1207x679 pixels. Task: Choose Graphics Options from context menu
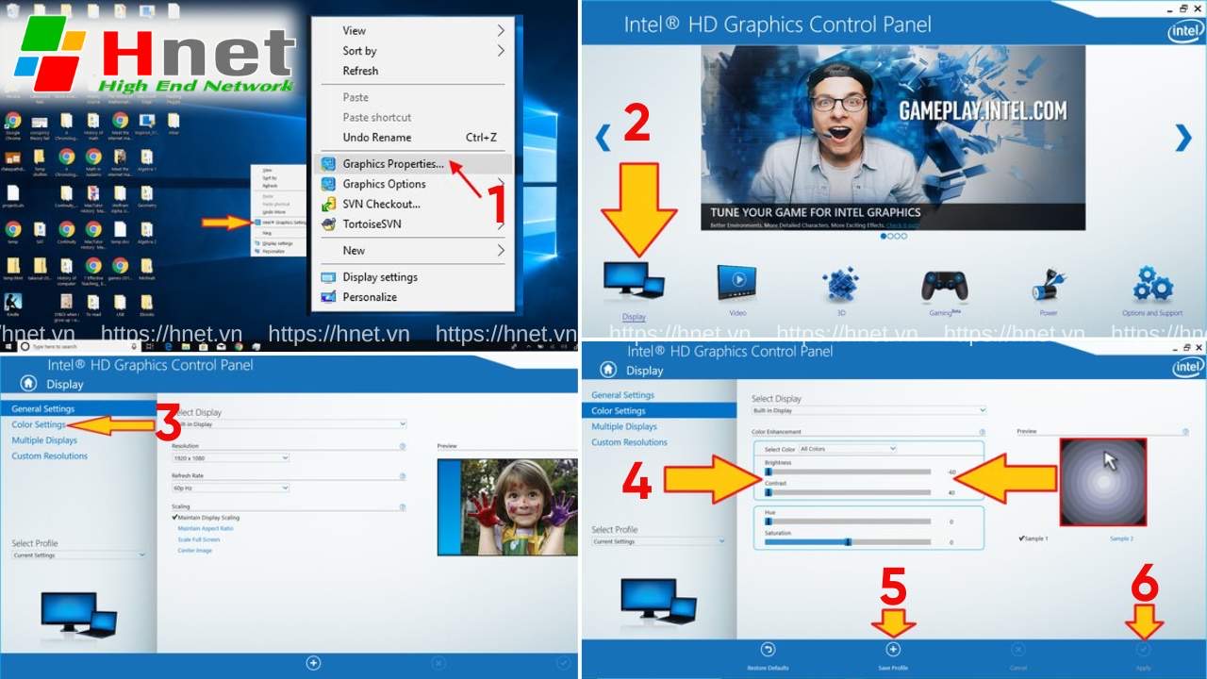pos(413,184)
